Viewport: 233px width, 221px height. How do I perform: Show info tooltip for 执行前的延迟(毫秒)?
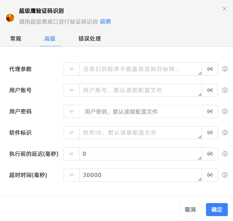225,154
